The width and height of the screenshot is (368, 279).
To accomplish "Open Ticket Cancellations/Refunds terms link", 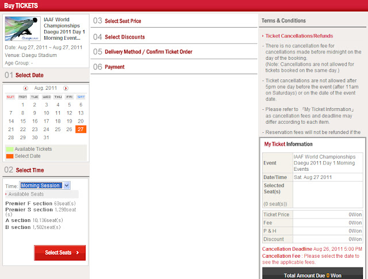I will click(299, 36).
